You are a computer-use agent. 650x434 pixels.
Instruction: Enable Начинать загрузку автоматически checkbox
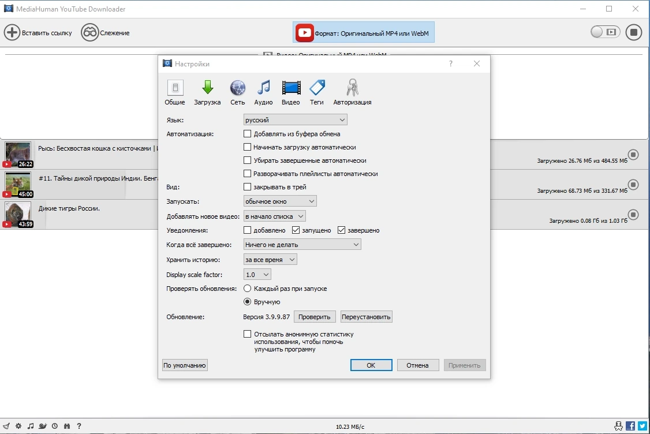[x=248, y=147]
